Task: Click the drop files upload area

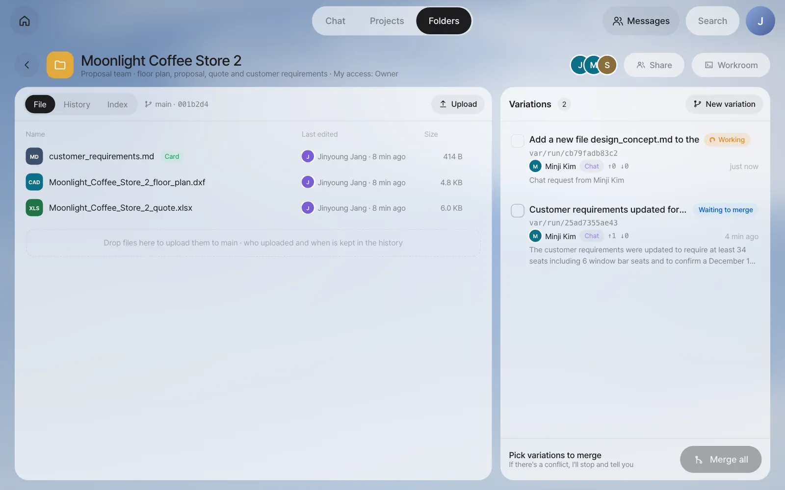Action: tap(253, 243)
